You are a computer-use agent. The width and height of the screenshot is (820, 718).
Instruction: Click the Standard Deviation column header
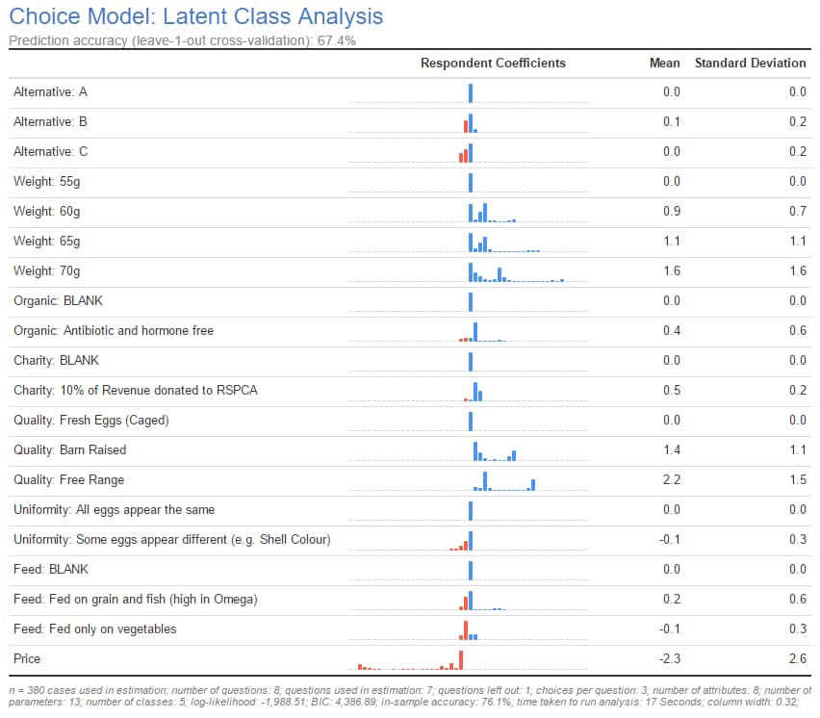tap(750, 63)
